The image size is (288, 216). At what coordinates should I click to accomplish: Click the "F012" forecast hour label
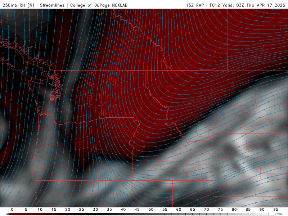(215, 5)
